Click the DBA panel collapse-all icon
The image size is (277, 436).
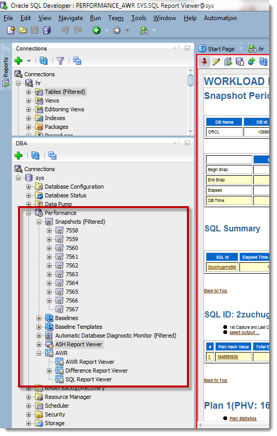coord(52,156)
